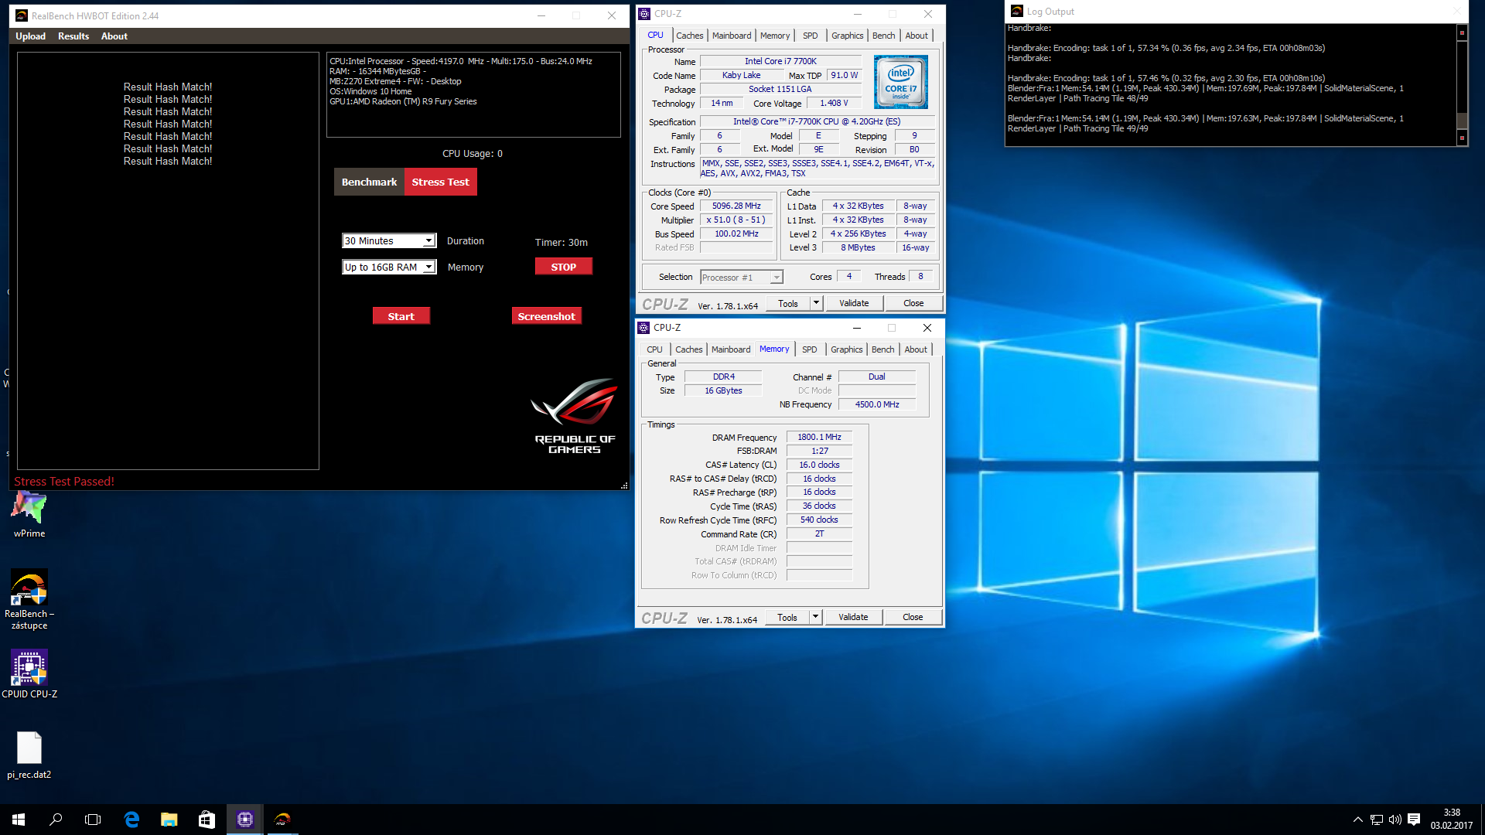Select the pi_rec.dat2 file icon
The width and height of the screenshot is (1485, 835).
pos(29,755)
